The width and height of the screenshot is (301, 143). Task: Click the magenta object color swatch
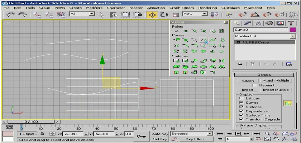[293, 30]
